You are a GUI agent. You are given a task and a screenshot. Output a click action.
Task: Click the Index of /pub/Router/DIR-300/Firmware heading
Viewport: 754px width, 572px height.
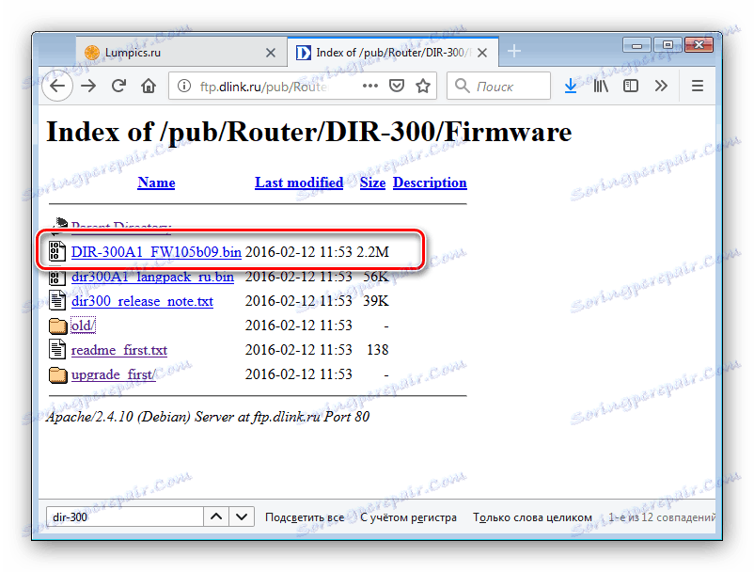[x=309, y=133]
